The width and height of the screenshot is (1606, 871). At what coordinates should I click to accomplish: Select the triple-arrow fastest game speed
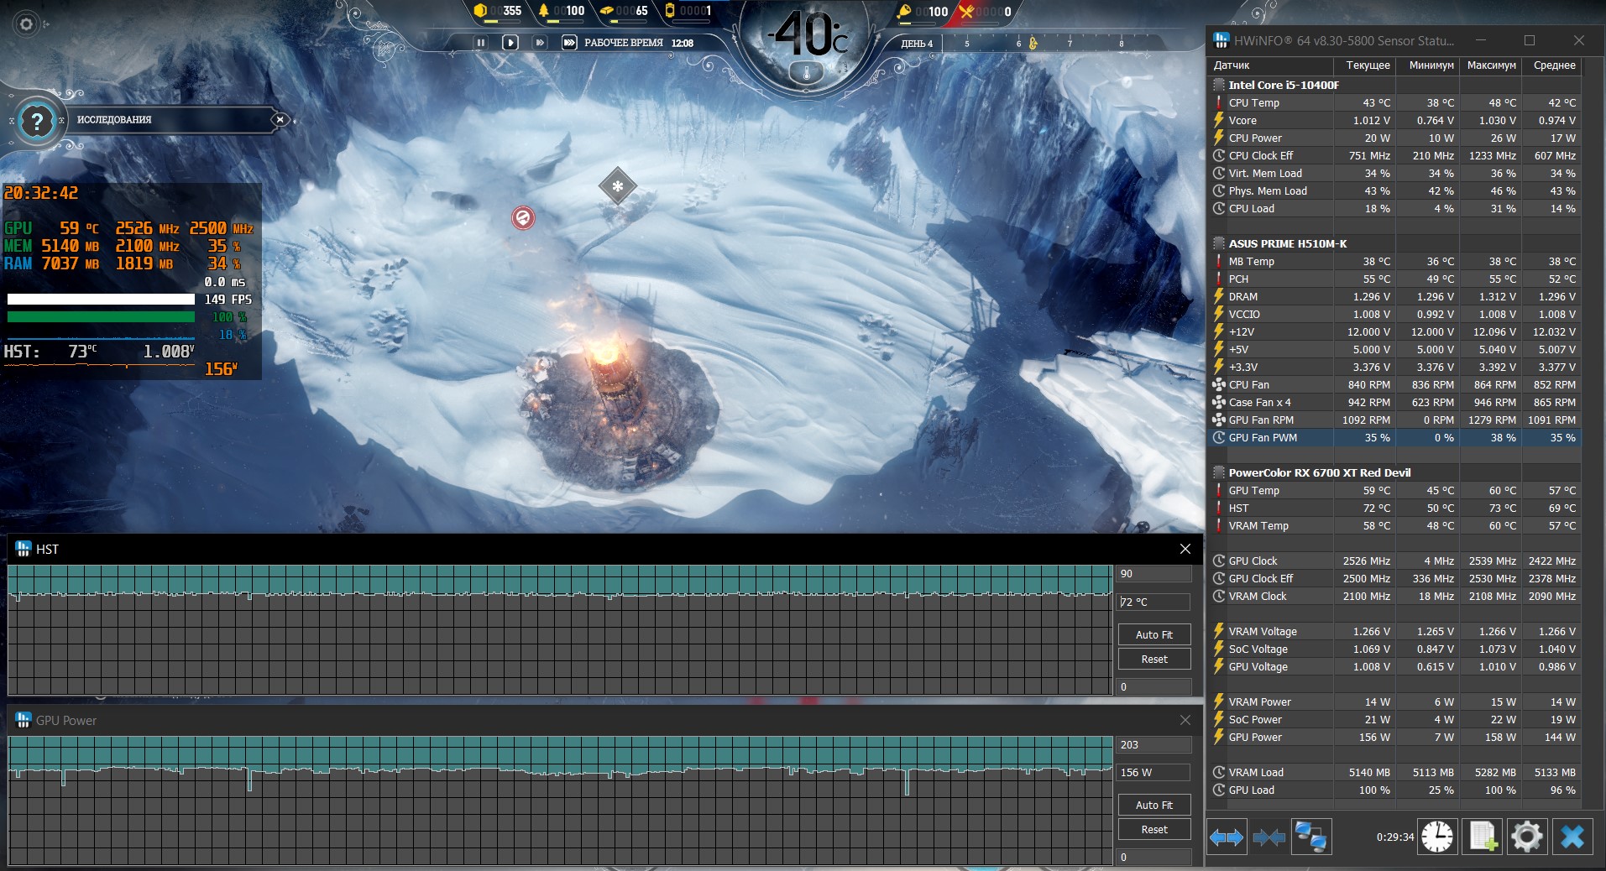pos(569,42)
